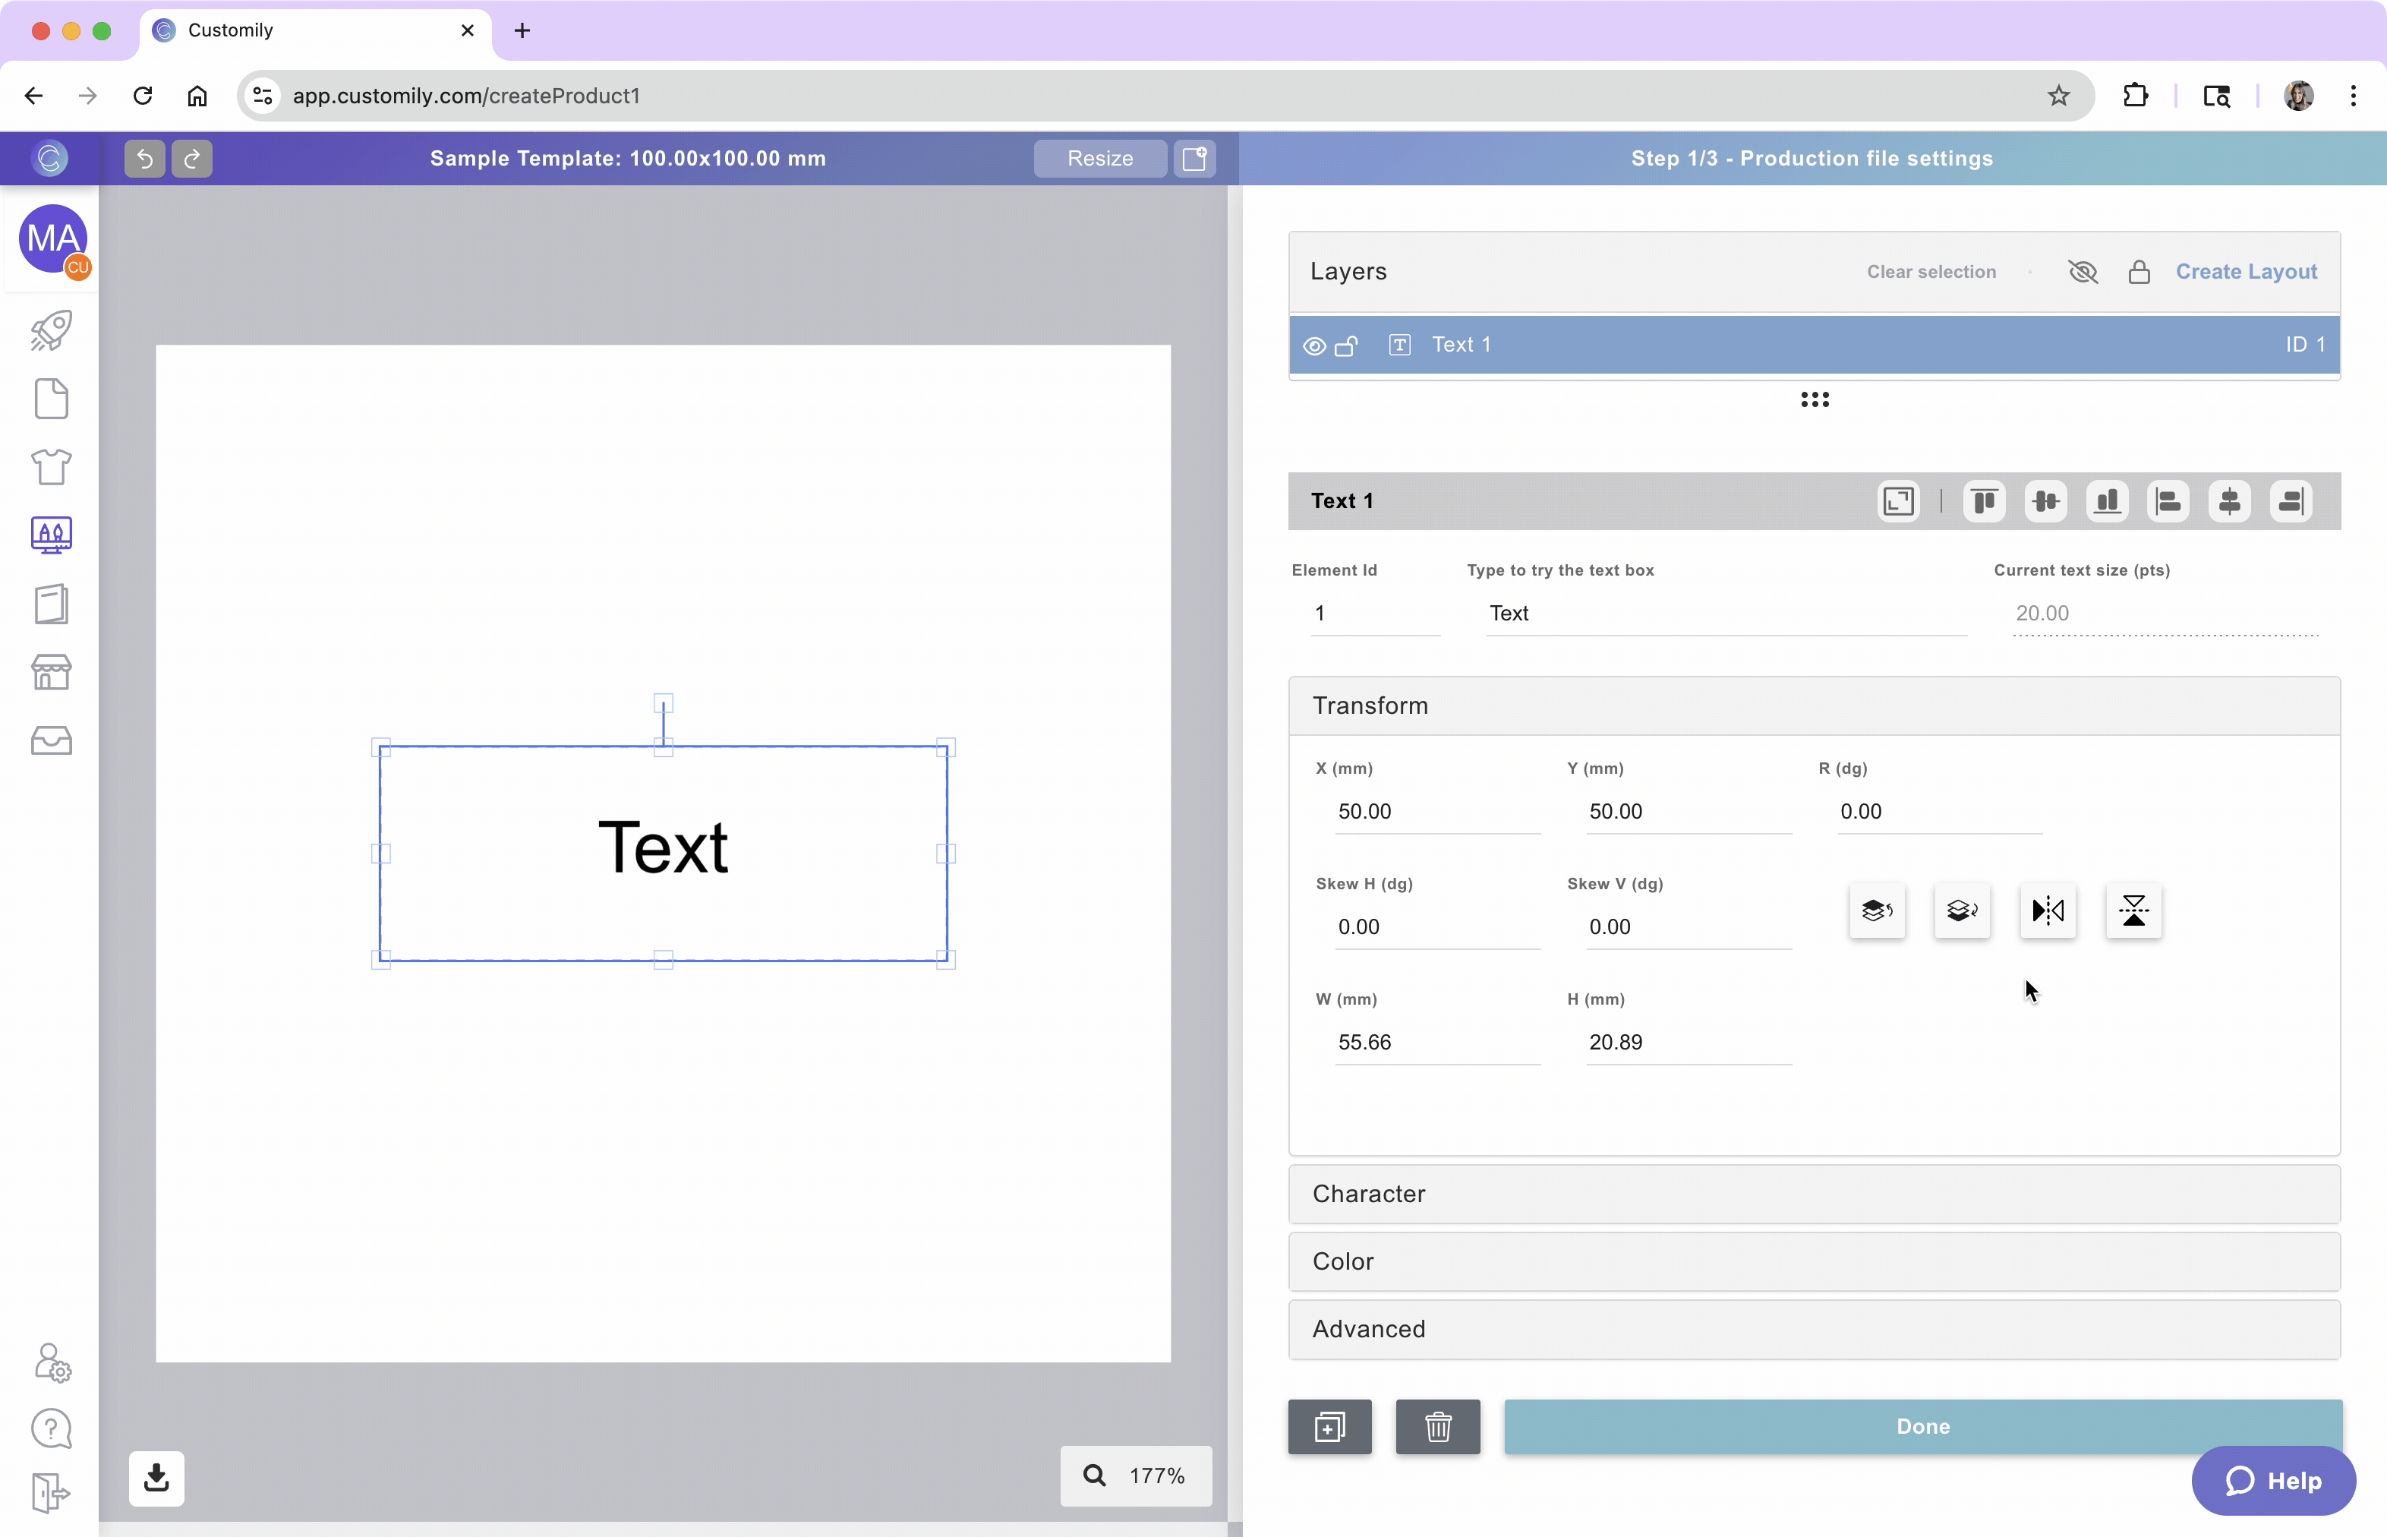
Task: Toggle visibility eye of Text 1 layer
Action: [1314, 346]
